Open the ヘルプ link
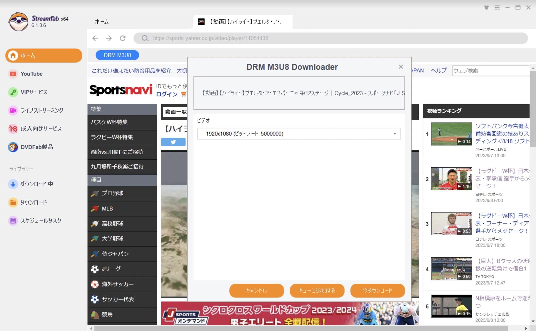Screen dimensions: 536x331 [x=439, y=71]
